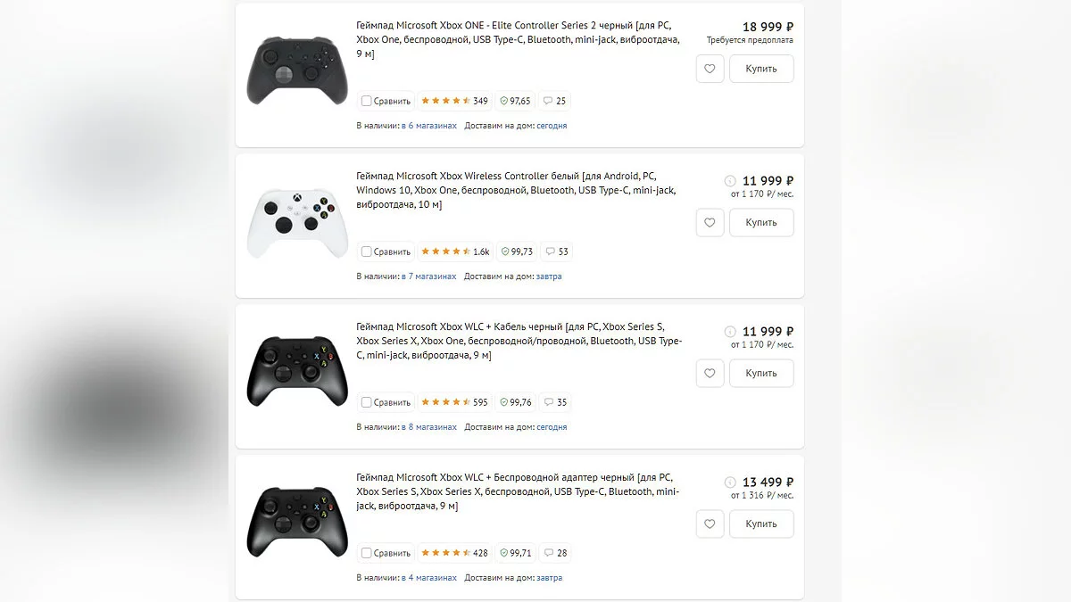Enable Сравнить checkbox for white Xbox controller
The width and height of the screenshot is (1071, 602).
click(x=367, y=252)
